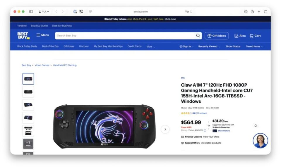The height and width of the screenshot is (168, 281).
Task: Reload the page with refresh icon
Action: pyautogui.click(x=191, y=12)
